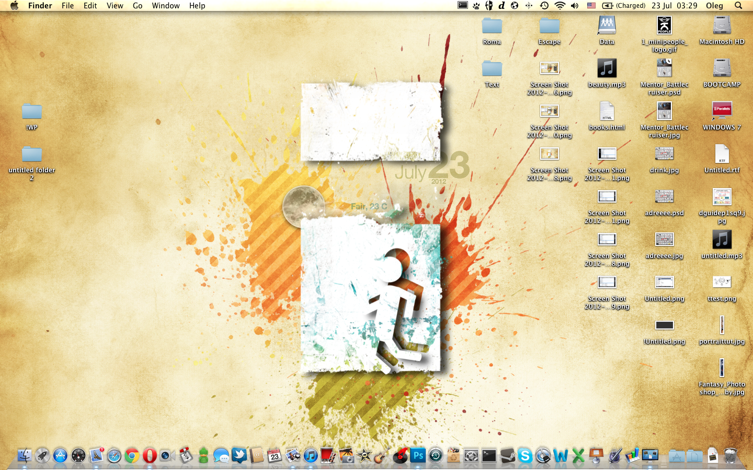The height and width of the screenshot is (470, 753).
Task: Open the File menu
Action: tap(67, 6)
